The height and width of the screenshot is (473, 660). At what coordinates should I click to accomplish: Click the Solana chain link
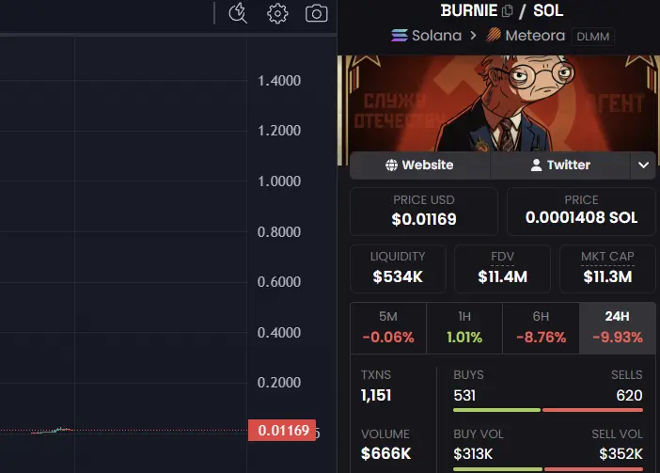pyautogui.click(x=427, y=36)
